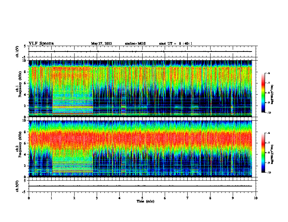
Task: Click the 3 tick on Time axis
Action: coord(97,198)
